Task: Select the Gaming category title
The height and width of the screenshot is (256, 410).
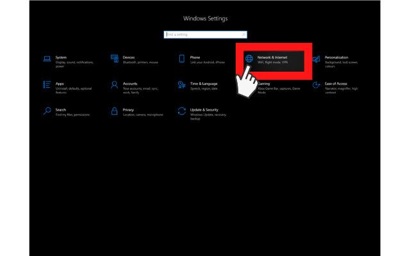Action: pos(264,84)
